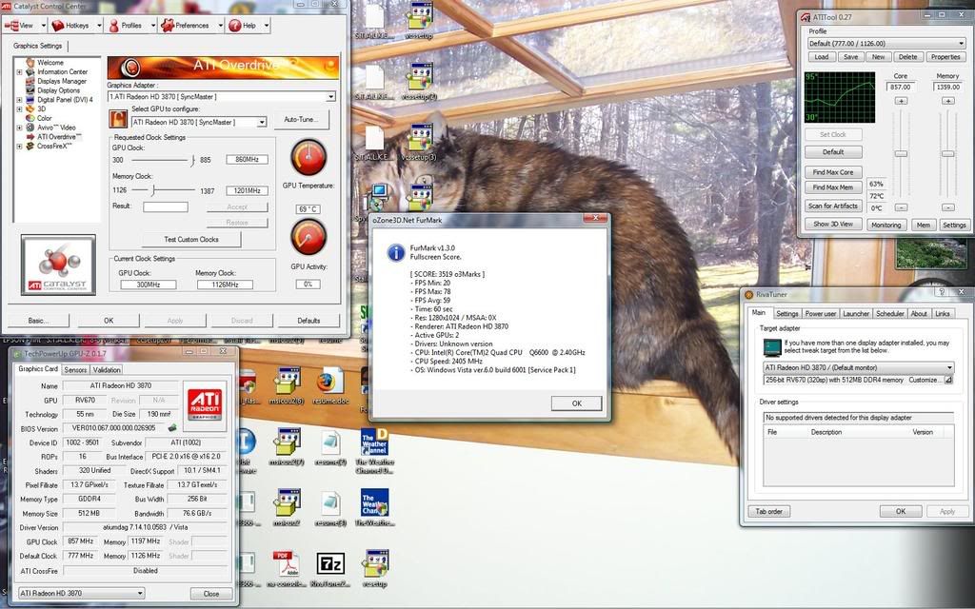Screen dimensions: 975x609
Task: Click the Overdrive lock icon
Action: pyautogui.click(x=117, y=119)
